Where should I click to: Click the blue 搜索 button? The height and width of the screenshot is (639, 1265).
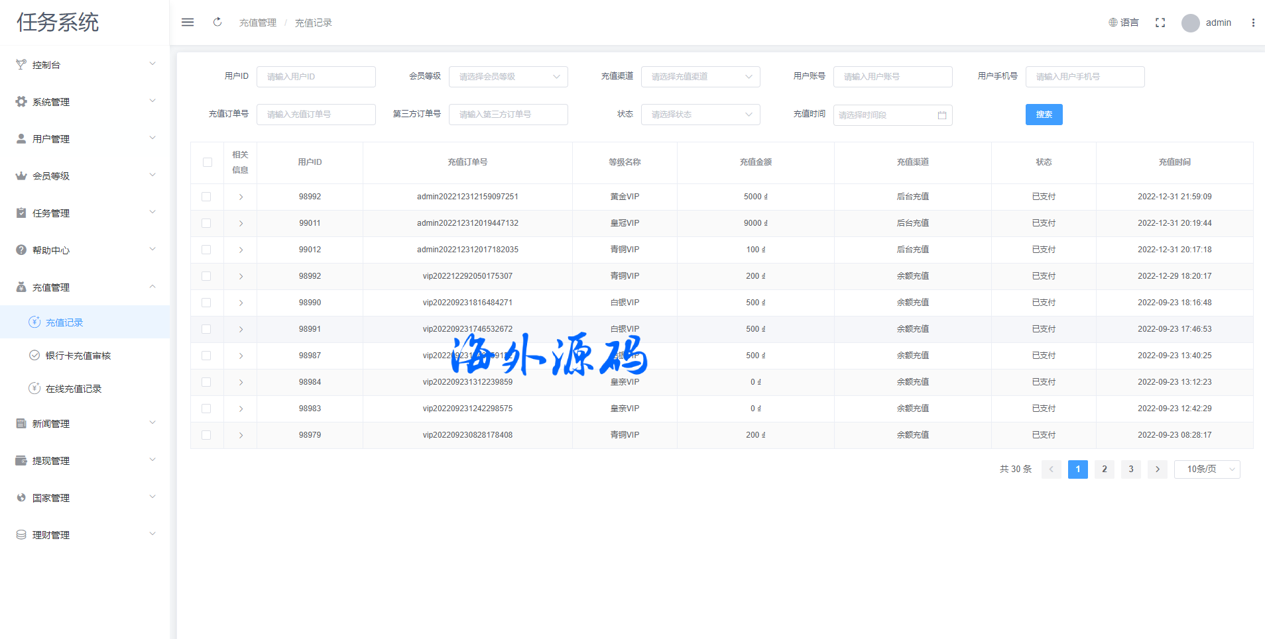(1044, 115)
